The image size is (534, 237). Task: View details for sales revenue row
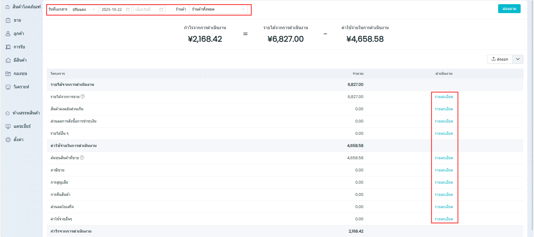(444, 97)
